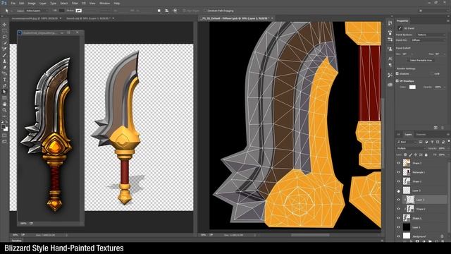Open the Paint Falloff Max dropdown arrow
451x254 pixels.
(x=445, y=54)
